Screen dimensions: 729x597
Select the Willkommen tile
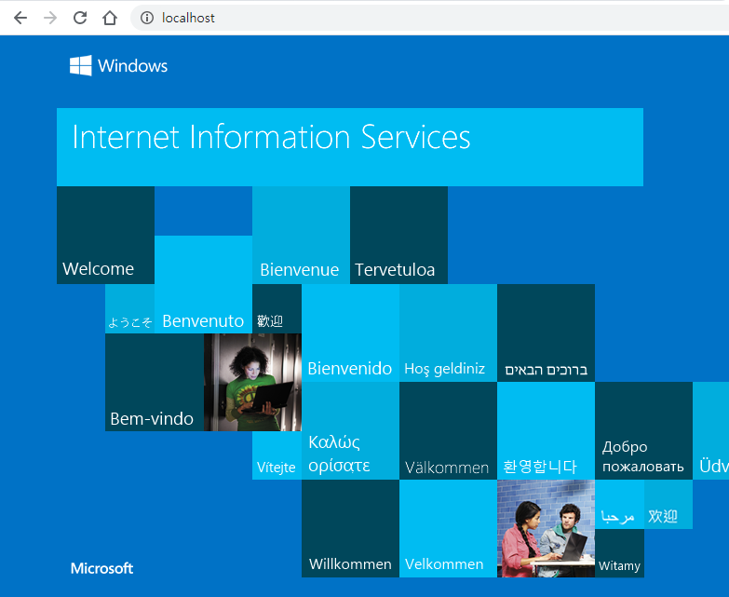pos(351,529)
